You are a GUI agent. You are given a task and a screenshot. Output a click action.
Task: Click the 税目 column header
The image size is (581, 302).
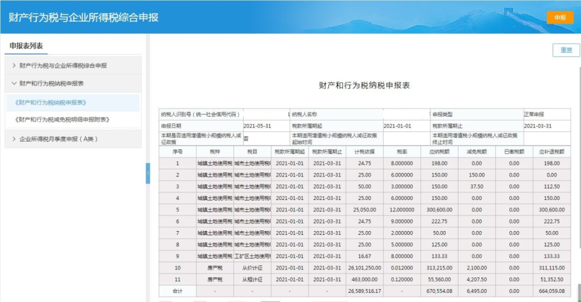click(252, 152)
